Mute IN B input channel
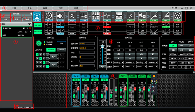The width and height of the screenshot is (195, 112). pos(130,54)
